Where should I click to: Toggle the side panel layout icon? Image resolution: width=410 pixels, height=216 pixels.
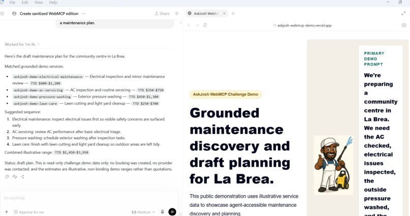coord(177,14)
